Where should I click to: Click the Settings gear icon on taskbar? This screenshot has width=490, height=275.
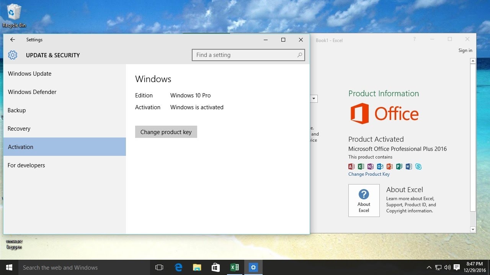253,267
